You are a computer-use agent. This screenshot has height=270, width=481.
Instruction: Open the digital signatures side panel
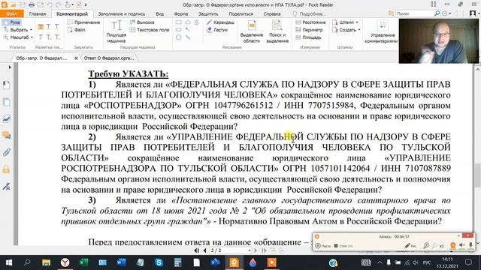[6, 186]
